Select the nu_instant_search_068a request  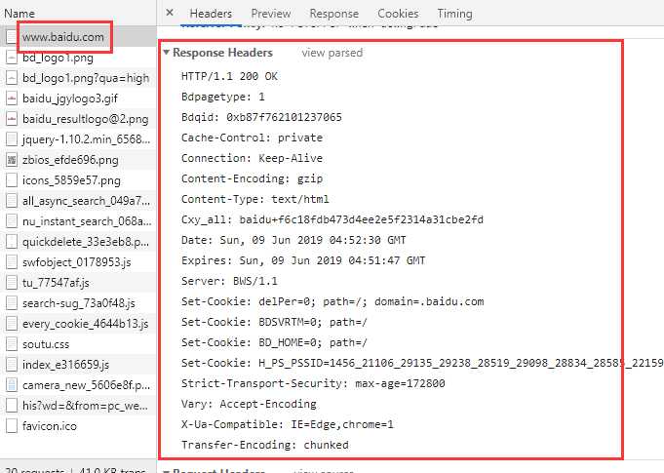click(x=87, y=221)
